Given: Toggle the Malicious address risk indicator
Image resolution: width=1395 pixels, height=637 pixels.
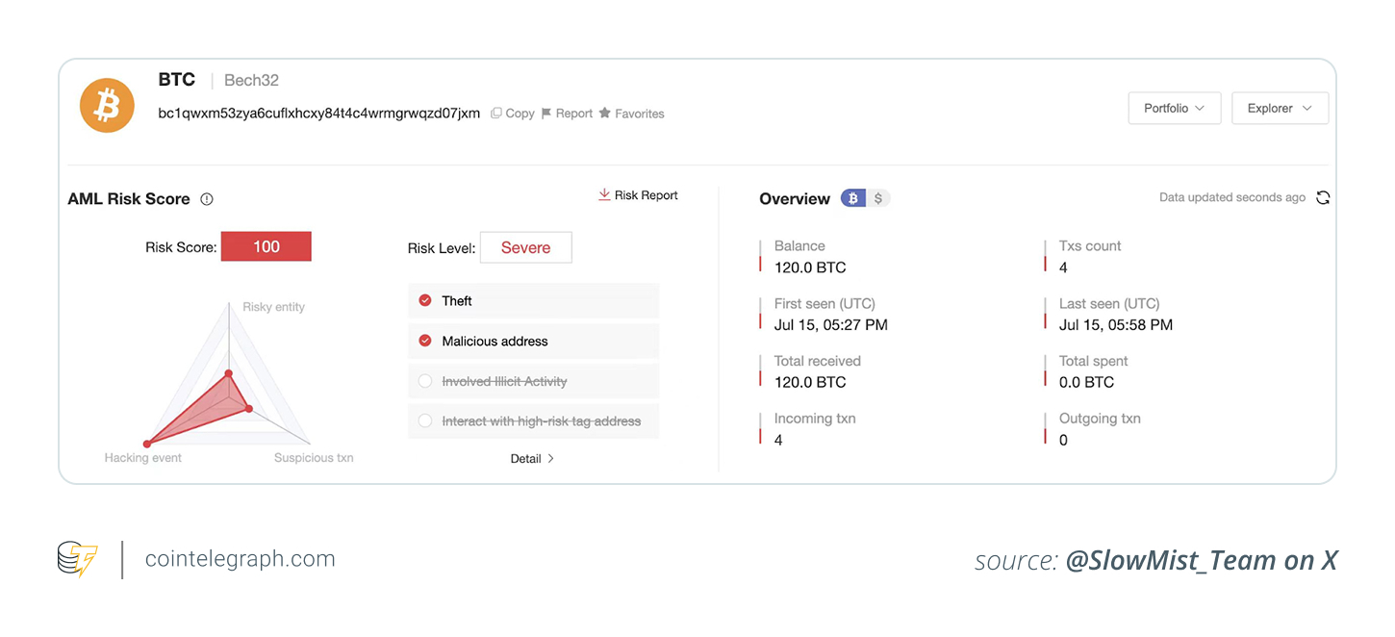Looking at the screenshot, I should pyautogui.click(x=425, y=341).
